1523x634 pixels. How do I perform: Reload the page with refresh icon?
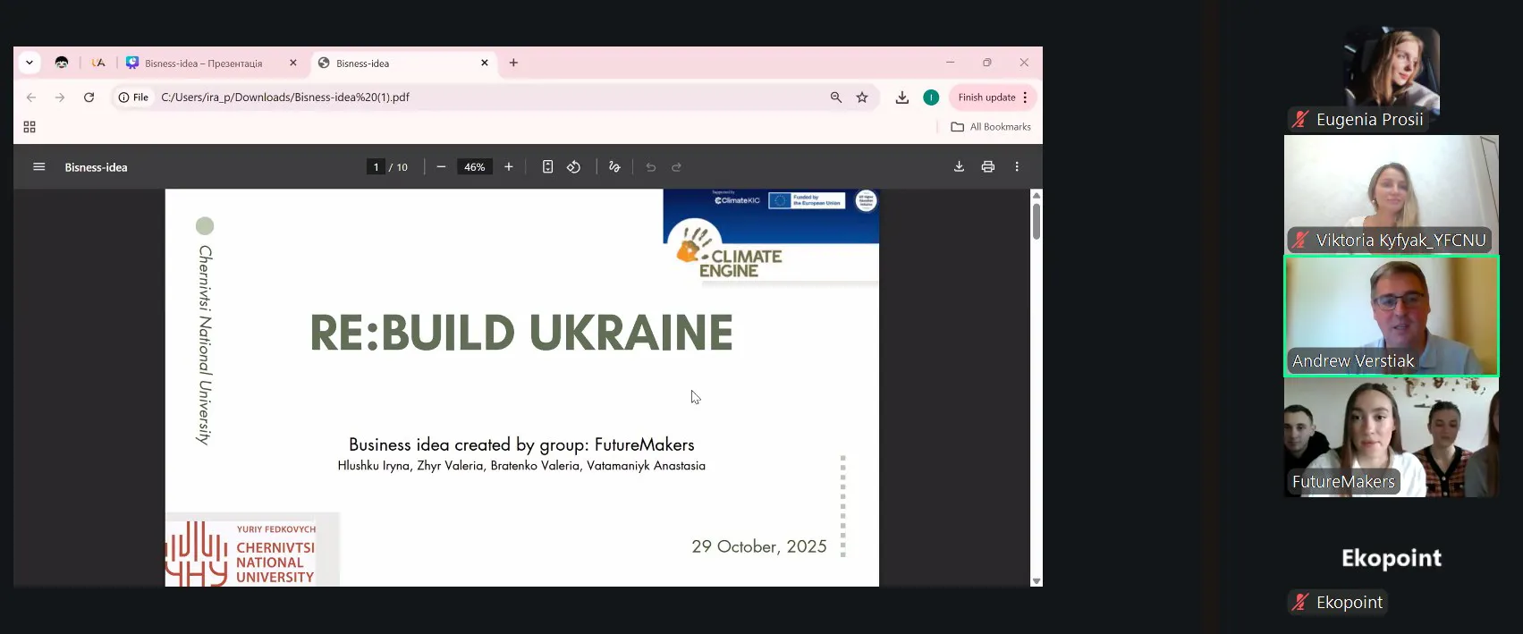tap(89, 97)
